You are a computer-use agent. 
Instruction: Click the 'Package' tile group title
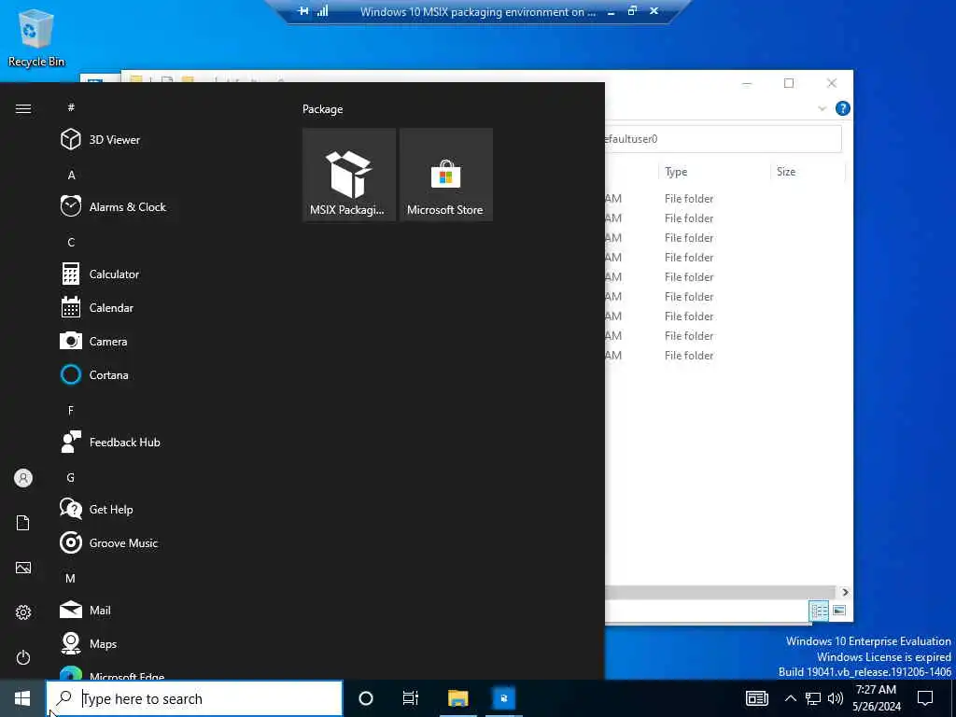[322, 109]
